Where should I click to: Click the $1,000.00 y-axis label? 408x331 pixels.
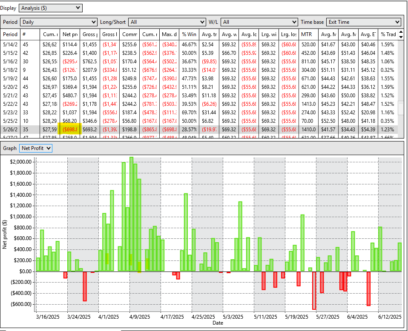click(x=20, y=217)
